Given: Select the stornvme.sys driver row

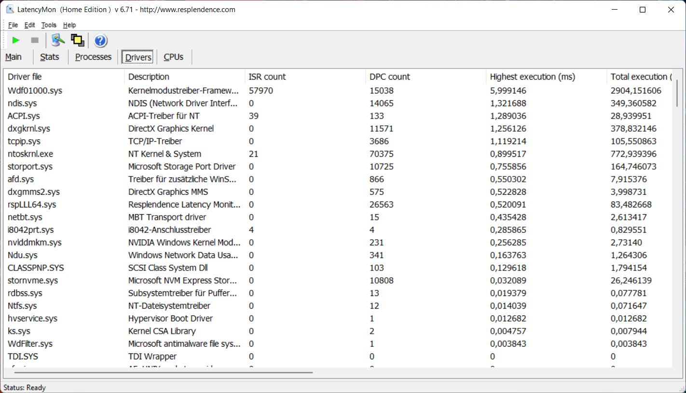Looking at the screenshot, I should pos(338,281).
